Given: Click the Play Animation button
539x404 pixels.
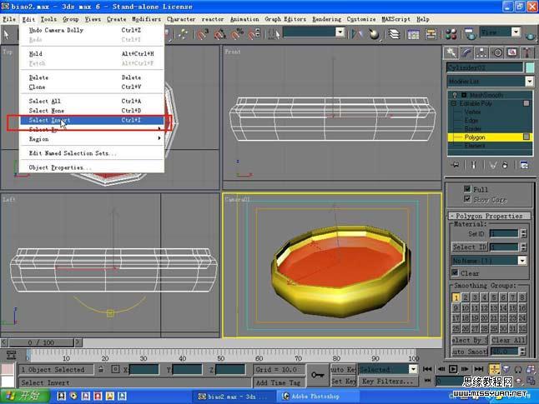Looking at the screenshot, I should (453, 369).
